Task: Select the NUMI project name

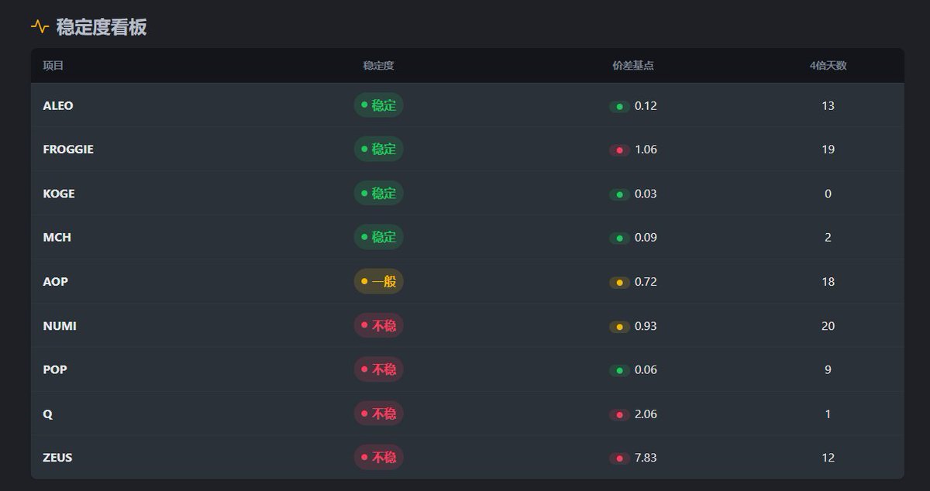Action: (x=60, y=326)
